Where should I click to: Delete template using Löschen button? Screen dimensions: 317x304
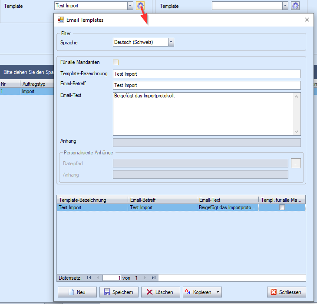160,292
